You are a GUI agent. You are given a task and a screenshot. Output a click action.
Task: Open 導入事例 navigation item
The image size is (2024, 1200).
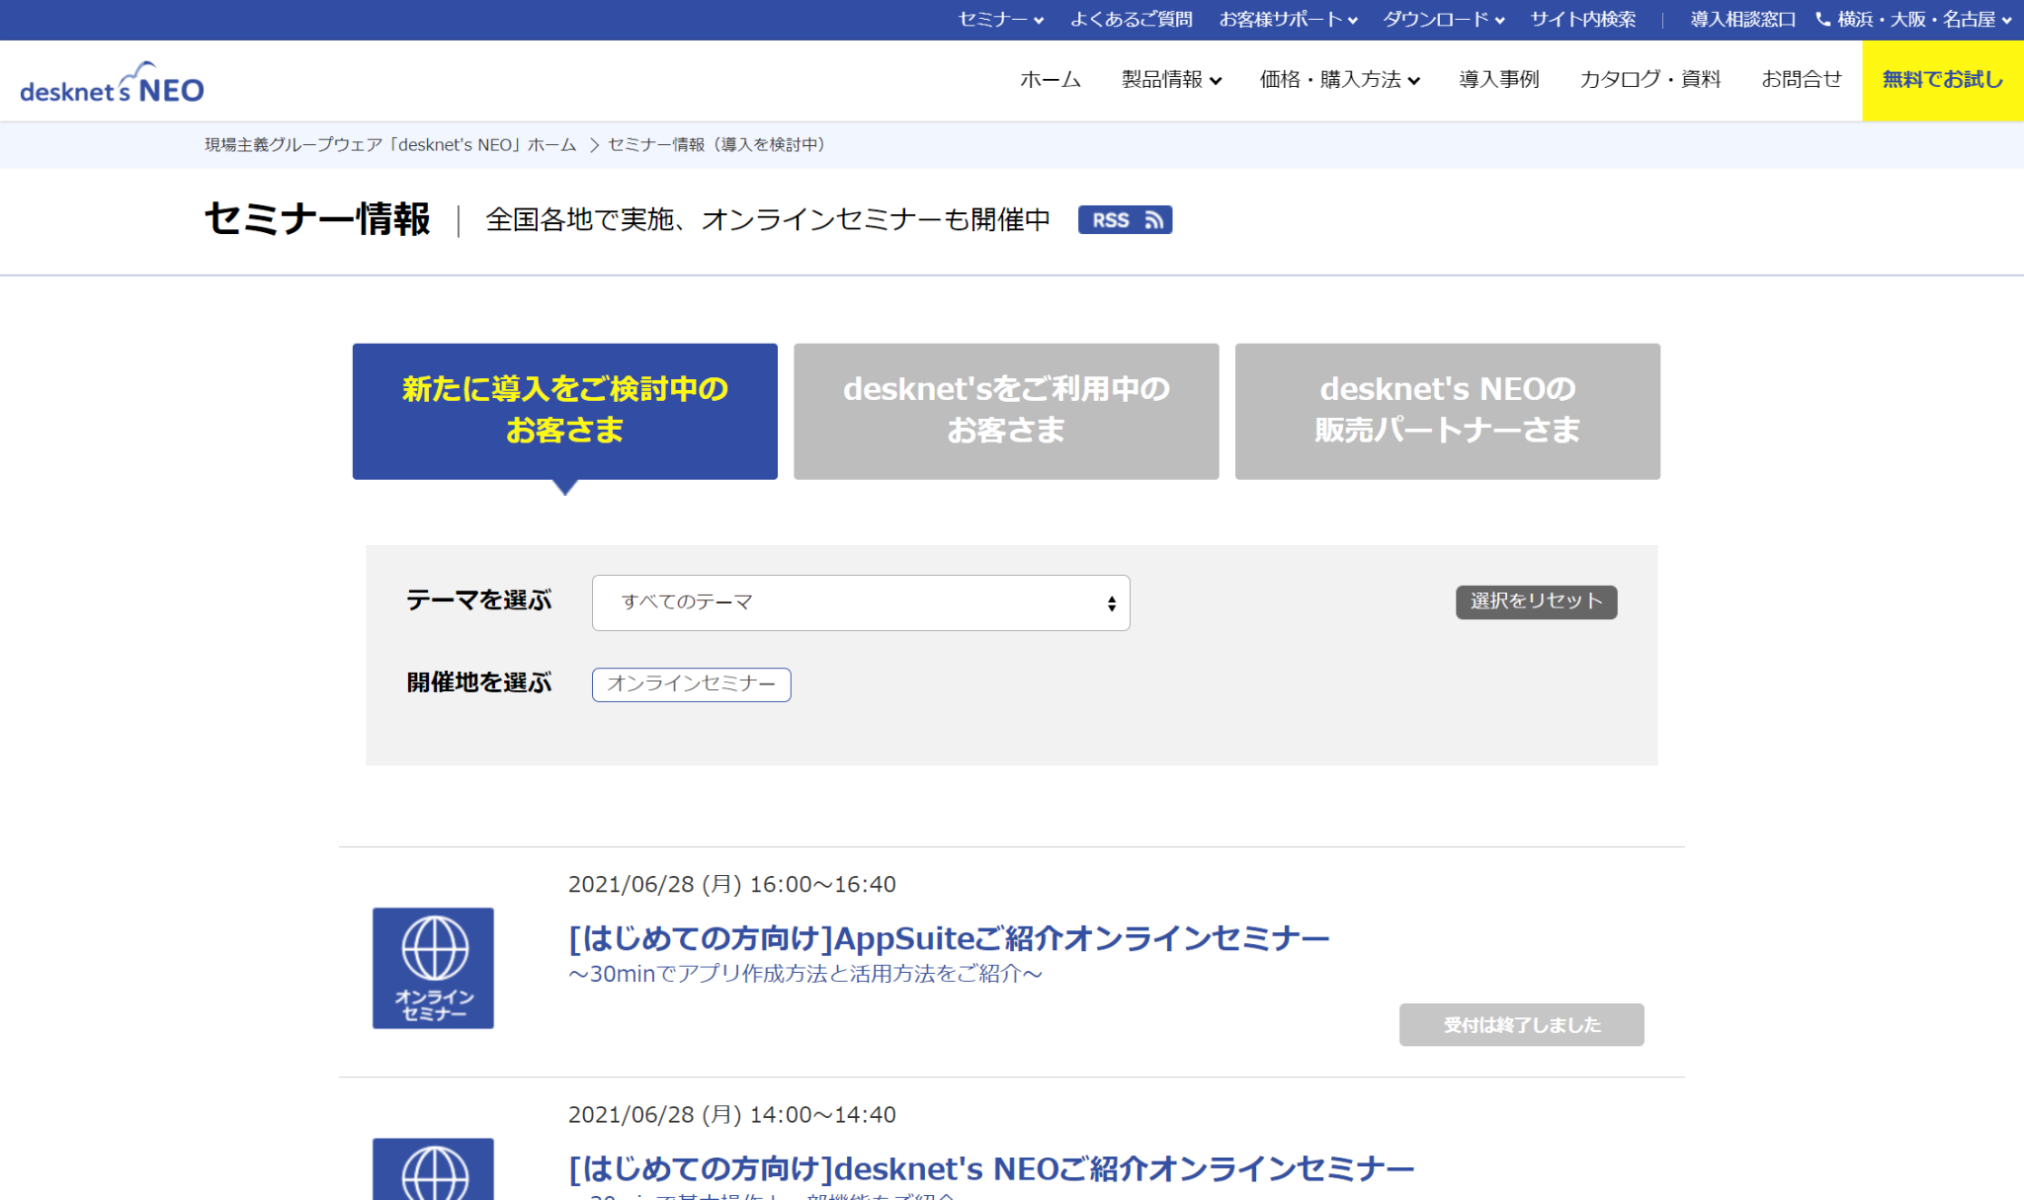pyautogui.click(x=1499, y=79)
